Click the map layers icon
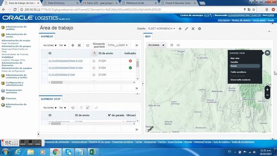The width and height of the screenshot is (277, 156). coord(267,53)
